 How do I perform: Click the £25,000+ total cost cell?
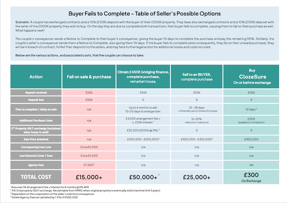point(197,177)
